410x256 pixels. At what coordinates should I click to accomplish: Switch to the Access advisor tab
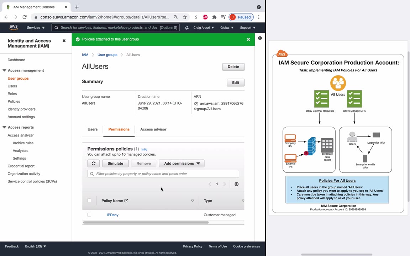(x=153, y=129)
